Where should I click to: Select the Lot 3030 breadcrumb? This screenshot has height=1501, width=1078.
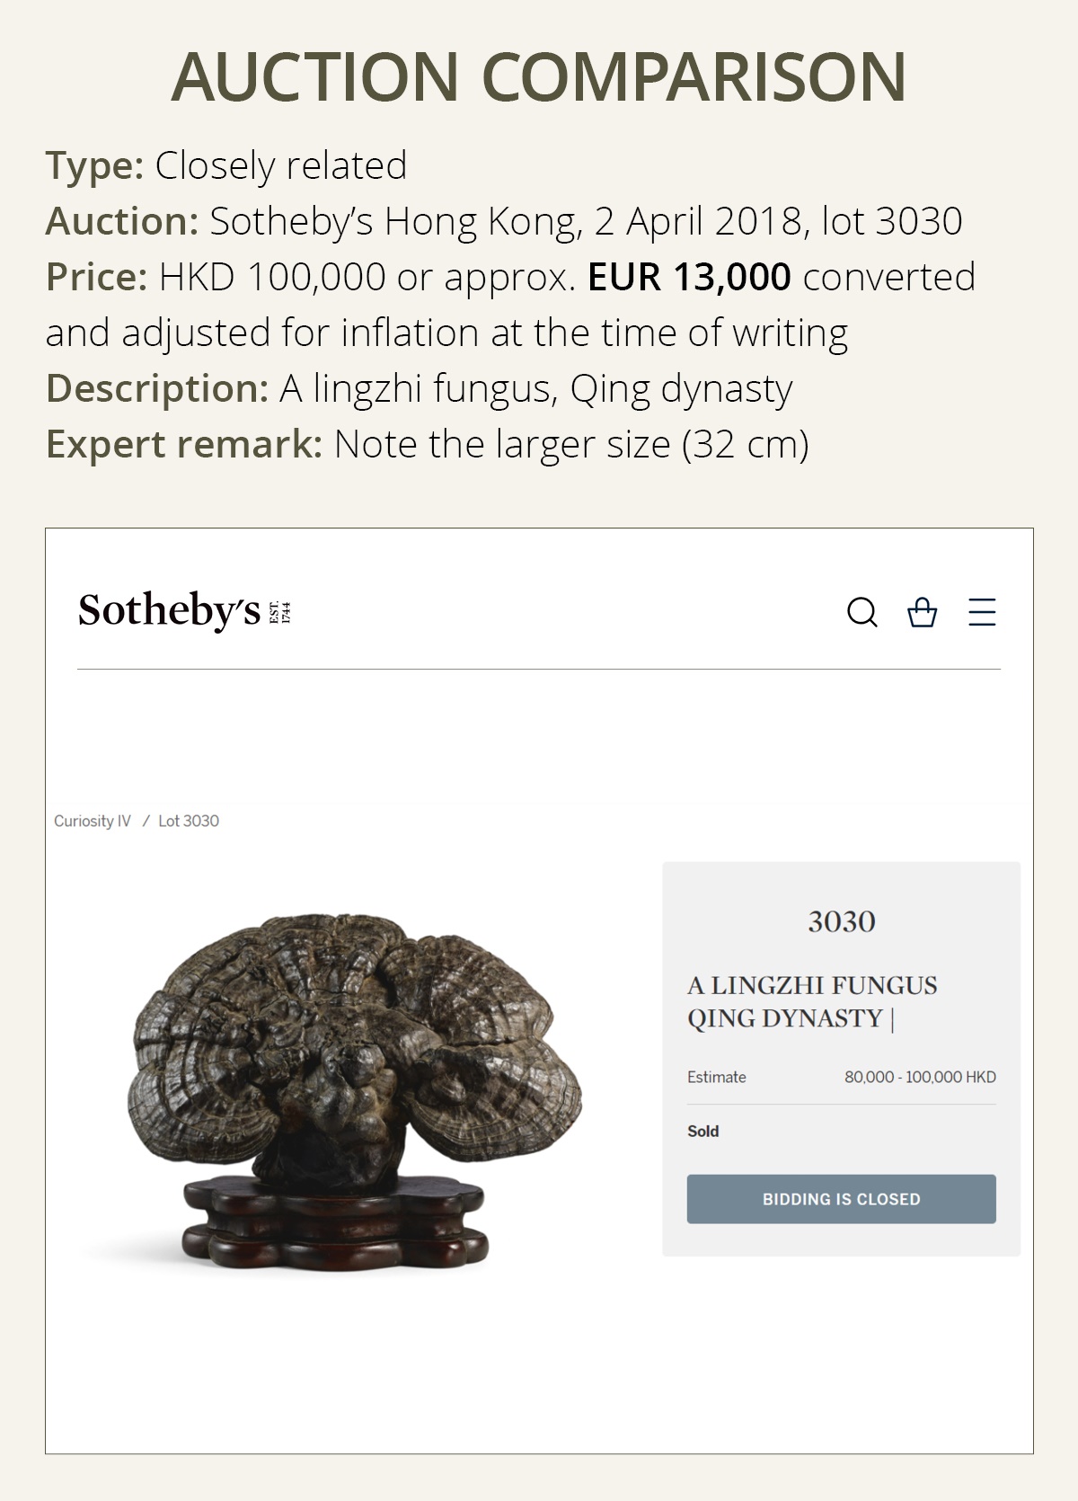coord(189,821)
